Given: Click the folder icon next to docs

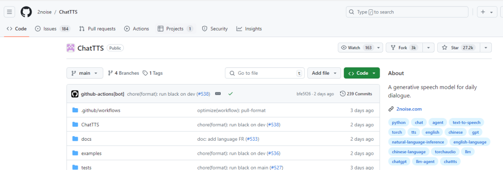Looking at the screenshot, I should [x=75, y=138].
